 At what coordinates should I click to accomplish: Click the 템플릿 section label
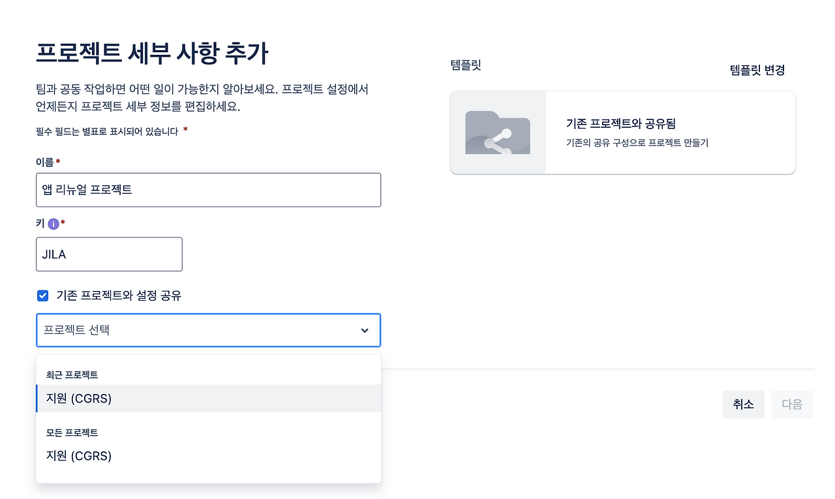coord(466,65)
